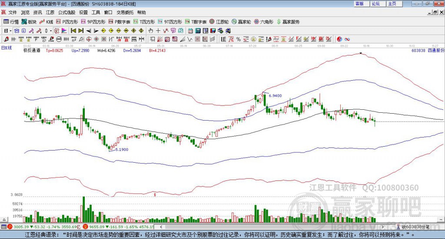Click the 客服 customer service button

point(362,4)
